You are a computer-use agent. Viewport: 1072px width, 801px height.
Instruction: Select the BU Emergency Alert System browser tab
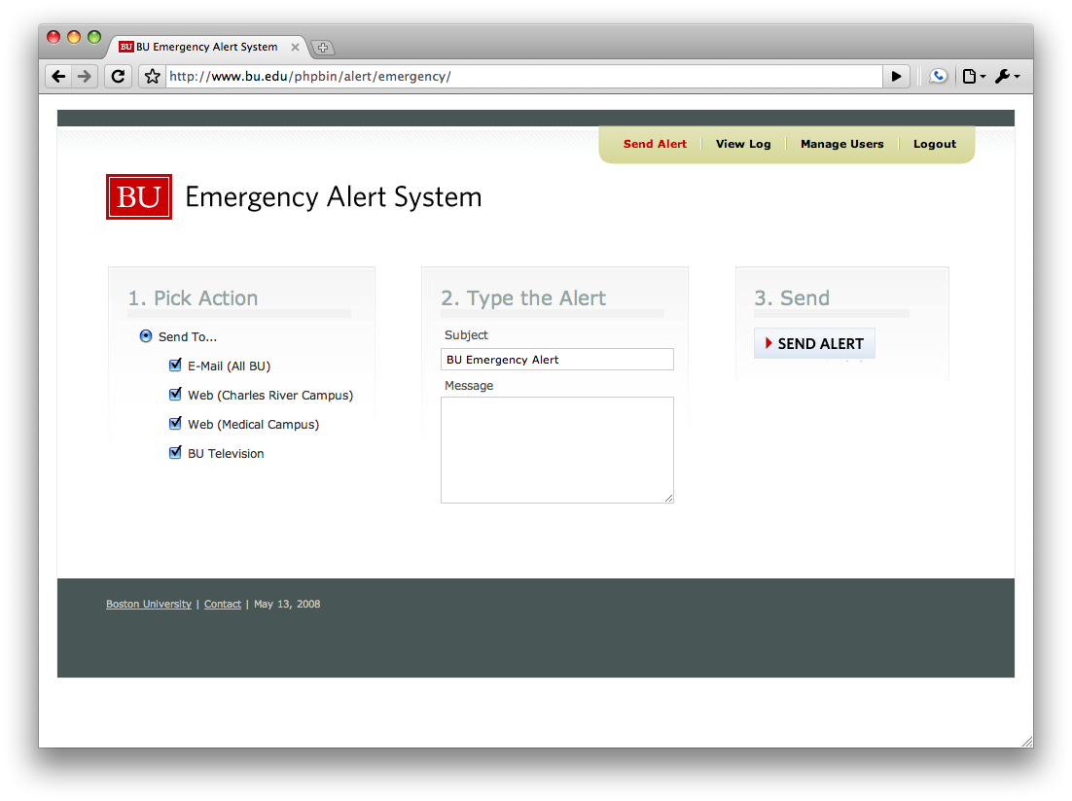(206, 47)
